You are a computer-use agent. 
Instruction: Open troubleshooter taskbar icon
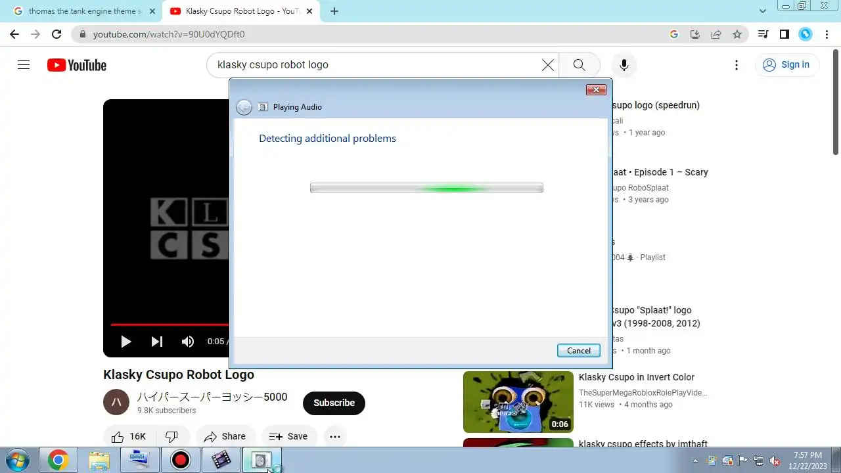pos(262,460)
